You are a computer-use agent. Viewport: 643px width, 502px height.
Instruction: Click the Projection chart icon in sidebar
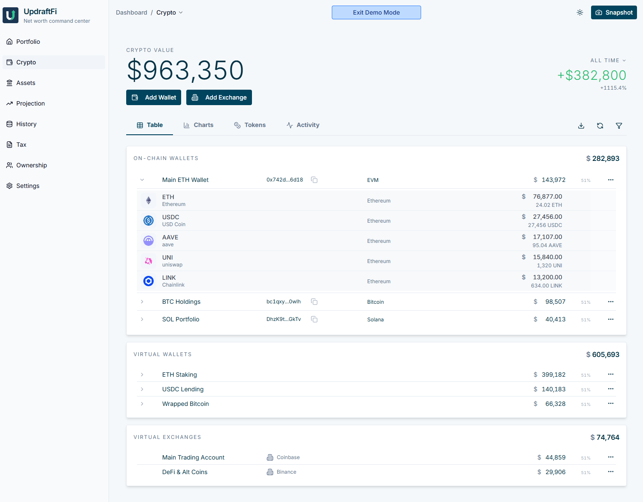click(x=9, y=103)
